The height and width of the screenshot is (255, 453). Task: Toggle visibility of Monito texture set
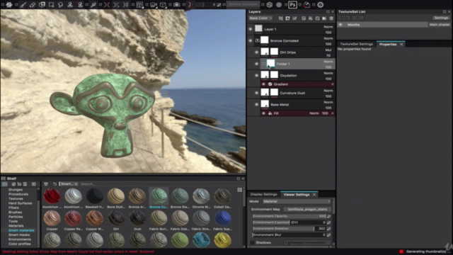pos(340,25)
